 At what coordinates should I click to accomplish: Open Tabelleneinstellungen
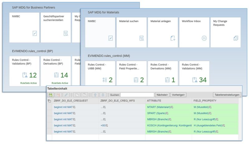[x=227, y=95]
